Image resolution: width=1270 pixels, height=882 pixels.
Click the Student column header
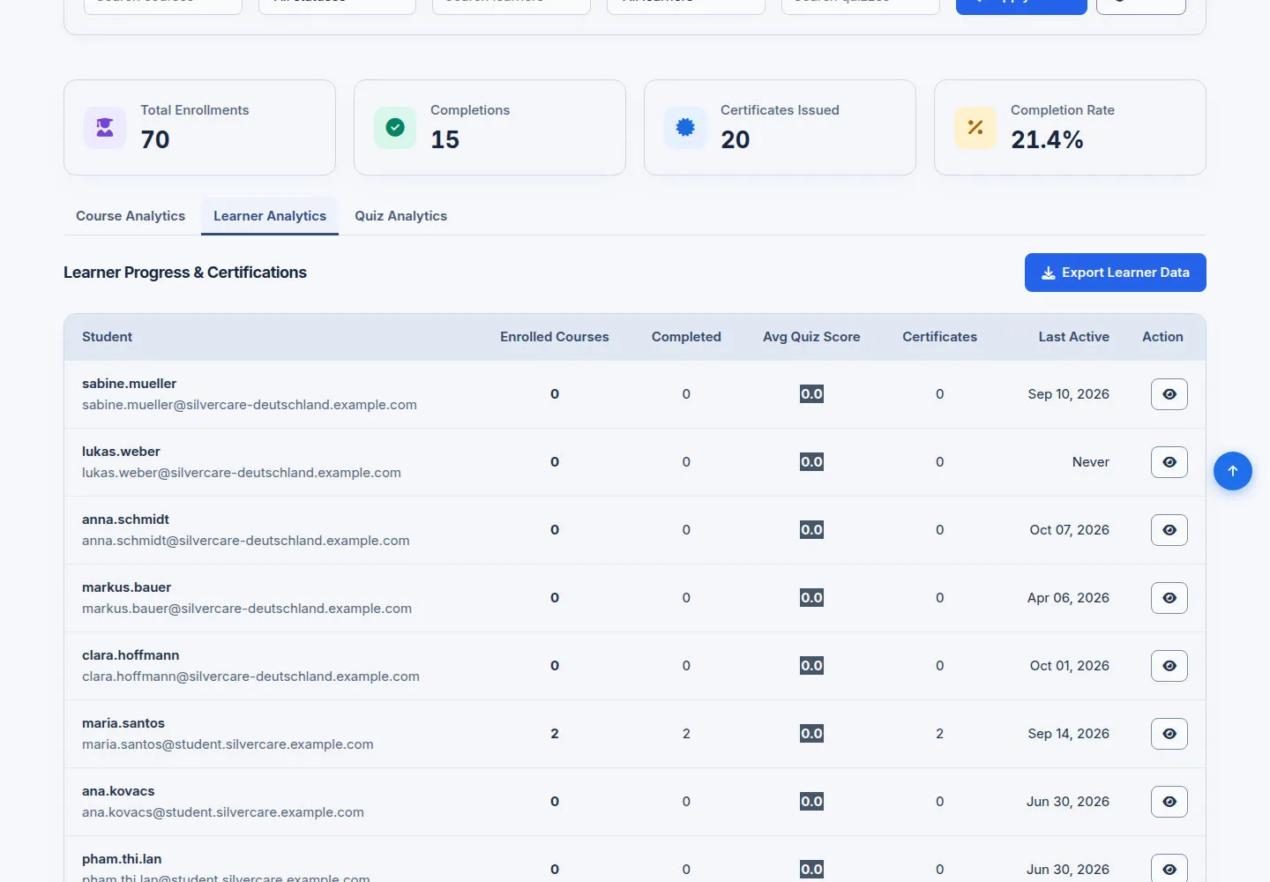click(x=107, y=337)
